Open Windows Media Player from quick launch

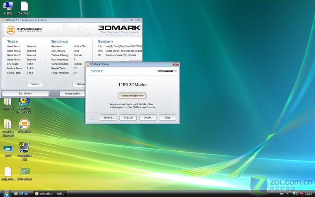click(x=16, y=194)
